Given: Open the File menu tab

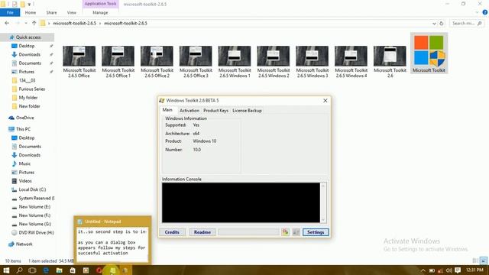Looking at the screenshot, I should (10, 12).
